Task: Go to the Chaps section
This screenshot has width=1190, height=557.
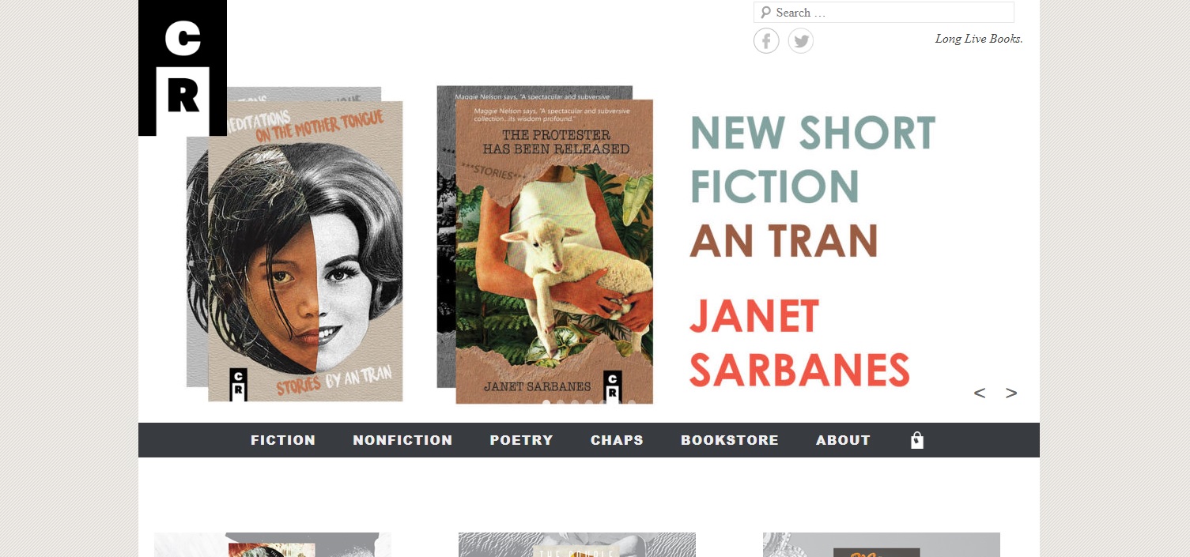Action: (617, 440)
